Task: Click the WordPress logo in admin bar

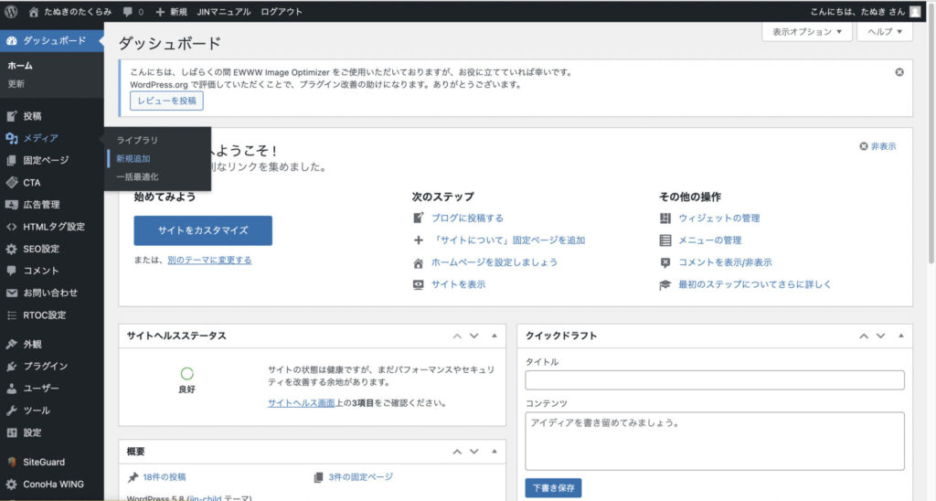Action: pyautogui.click(x=11, y=11)
